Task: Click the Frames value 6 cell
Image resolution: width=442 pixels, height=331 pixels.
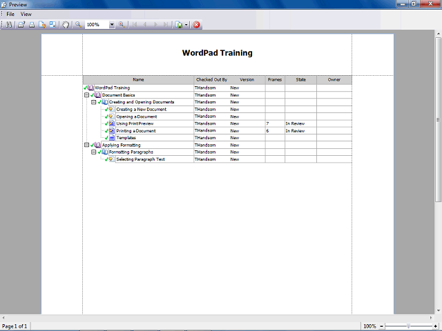Action: [275, 130]
